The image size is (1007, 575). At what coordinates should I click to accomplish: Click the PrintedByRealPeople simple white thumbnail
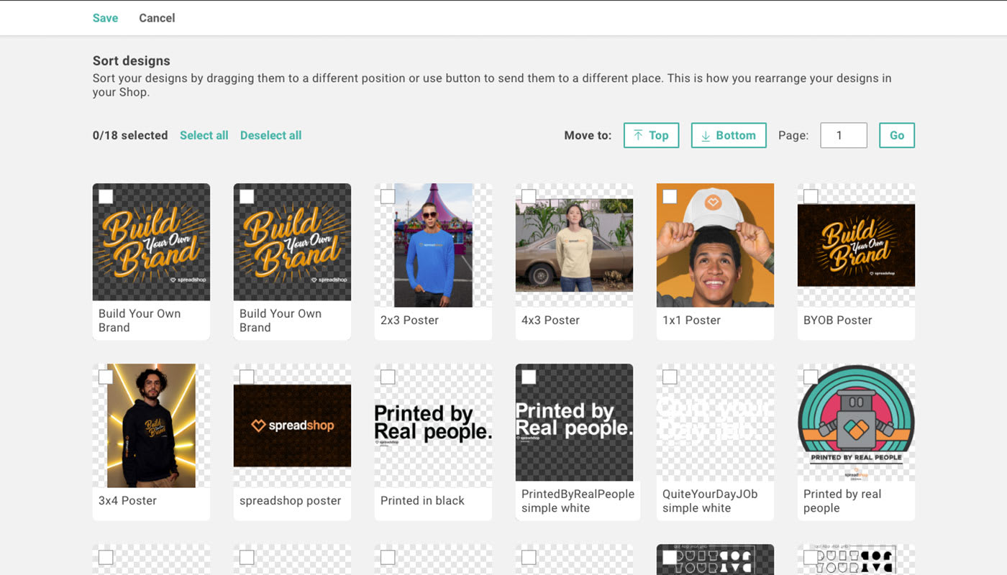pos(574,425)
